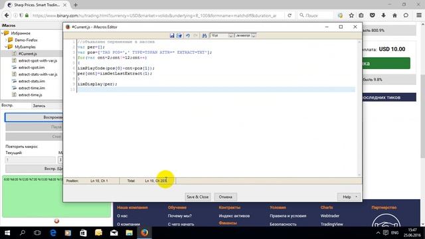Bookmark this page with star icon
425x239 pixels.
point(351,15)
